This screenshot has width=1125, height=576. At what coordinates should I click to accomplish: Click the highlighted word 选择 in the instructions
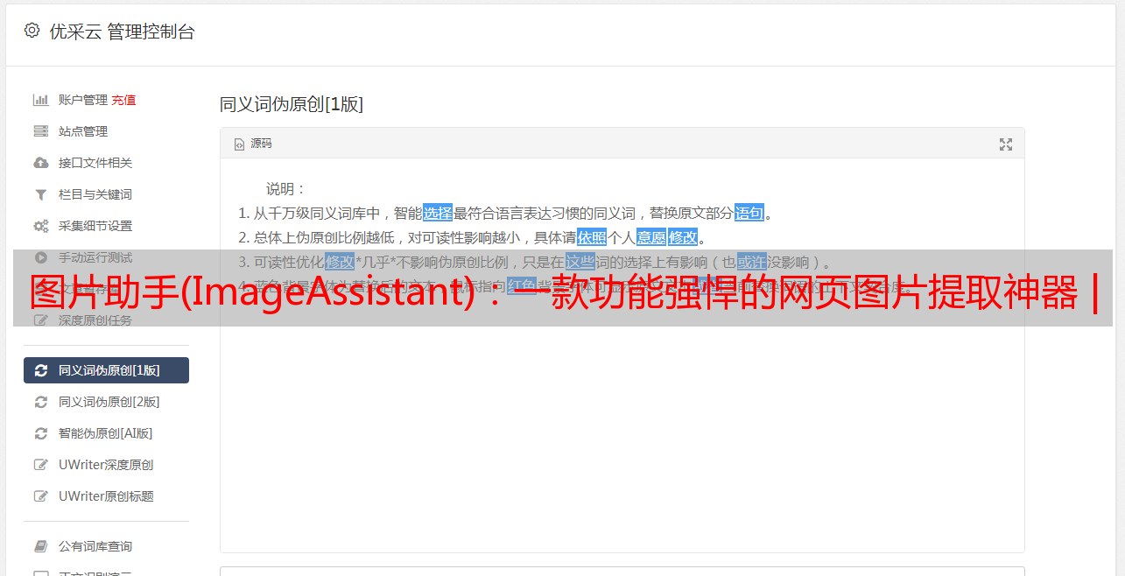click(438, 213)
